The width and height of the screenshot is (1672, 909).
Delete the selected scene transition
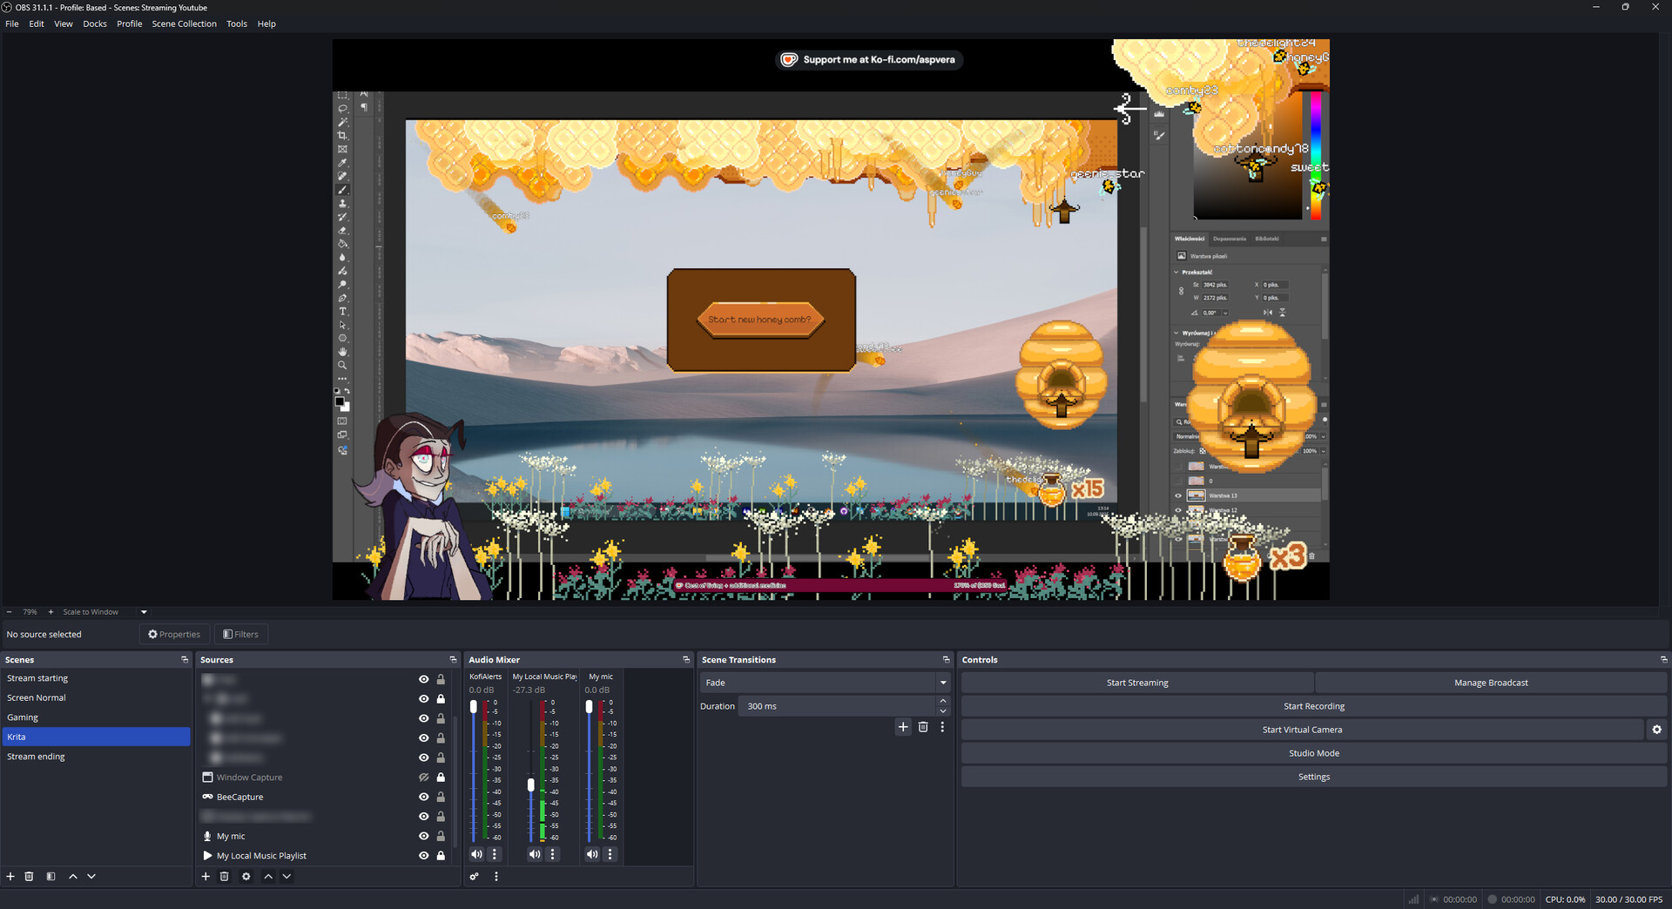923,727
